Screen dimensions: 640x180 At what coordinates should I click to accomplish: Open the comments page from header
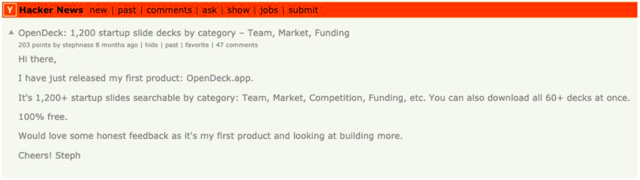point(169,10)
